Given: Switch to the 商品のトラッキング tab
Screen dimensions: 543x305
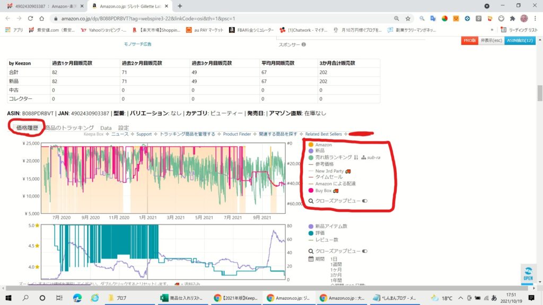Looking at the screenshot, I should coord(69,128).
